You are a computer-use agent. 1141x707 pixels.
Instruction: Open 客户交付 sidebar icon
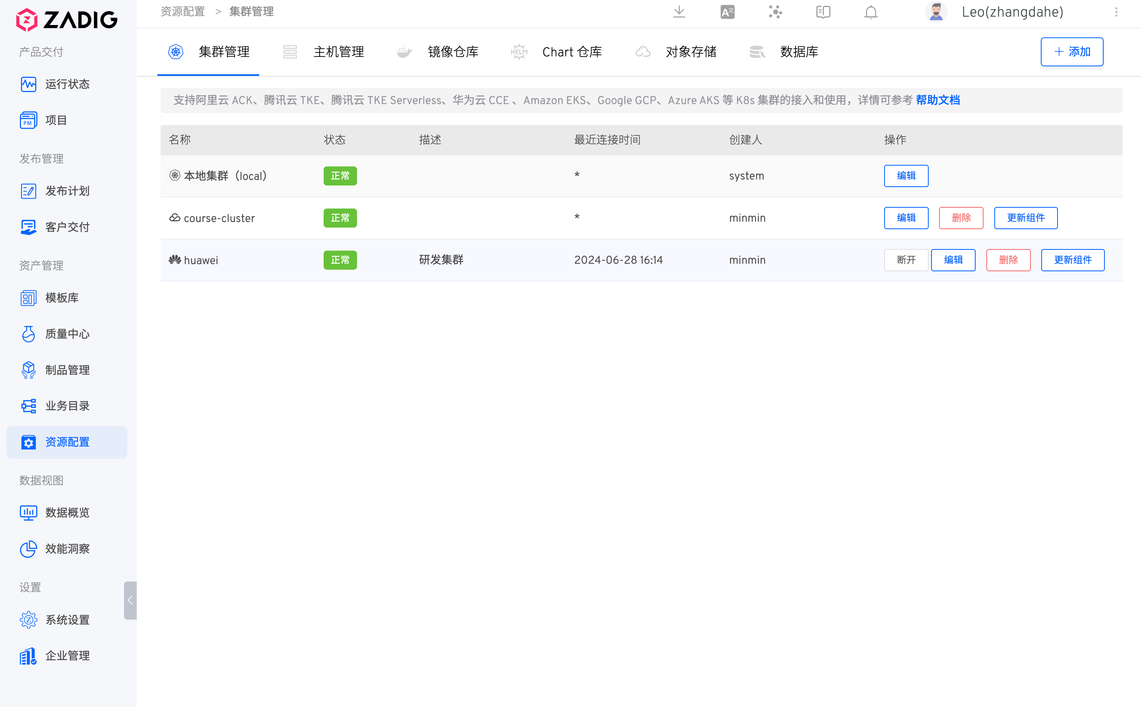[x=29, y=227]
